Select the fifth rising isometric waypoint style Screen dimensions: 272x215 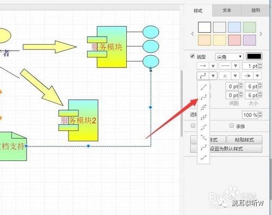point(203,127)
